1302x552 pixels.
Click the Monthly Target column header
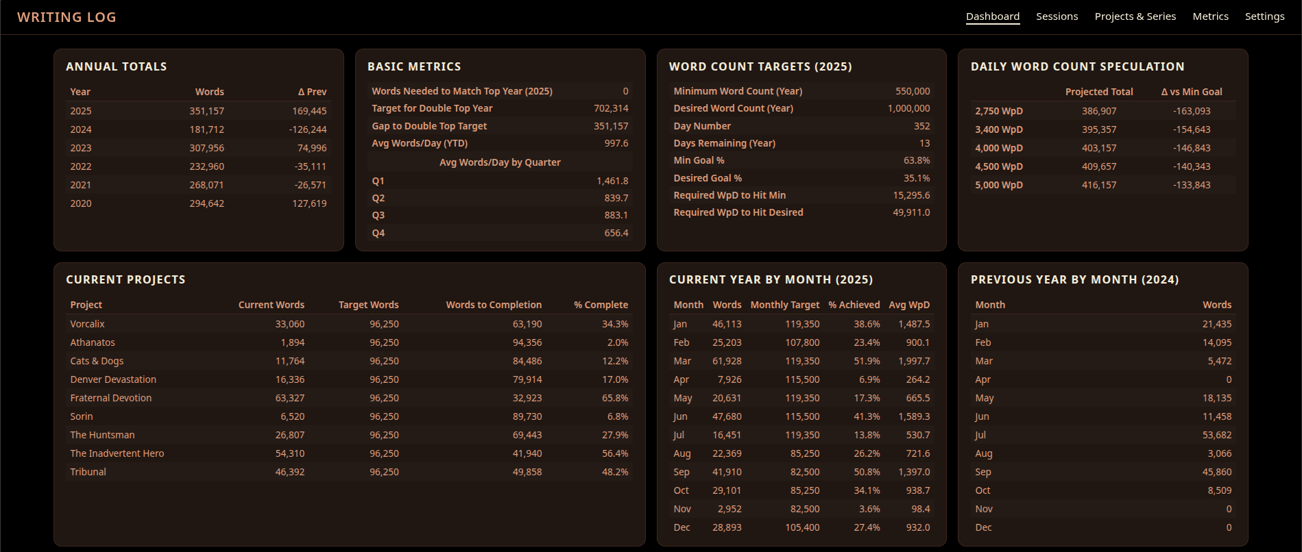click(784, 305)
